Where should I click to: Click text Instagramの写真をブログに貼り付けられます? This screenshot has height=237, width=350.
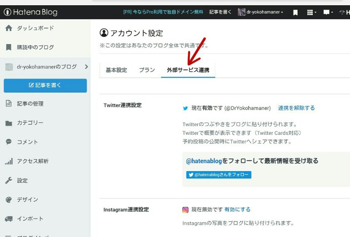[x=238, y=223]
